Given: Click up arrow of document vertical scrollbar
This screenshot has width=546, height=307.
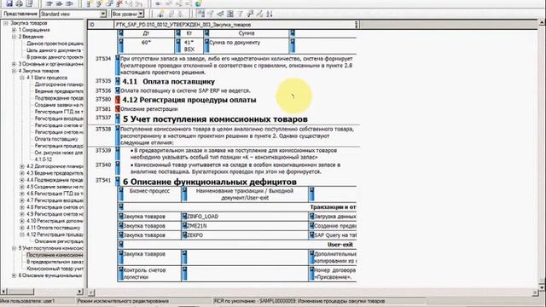Looking at the screenshot, I should coord(543,23).
